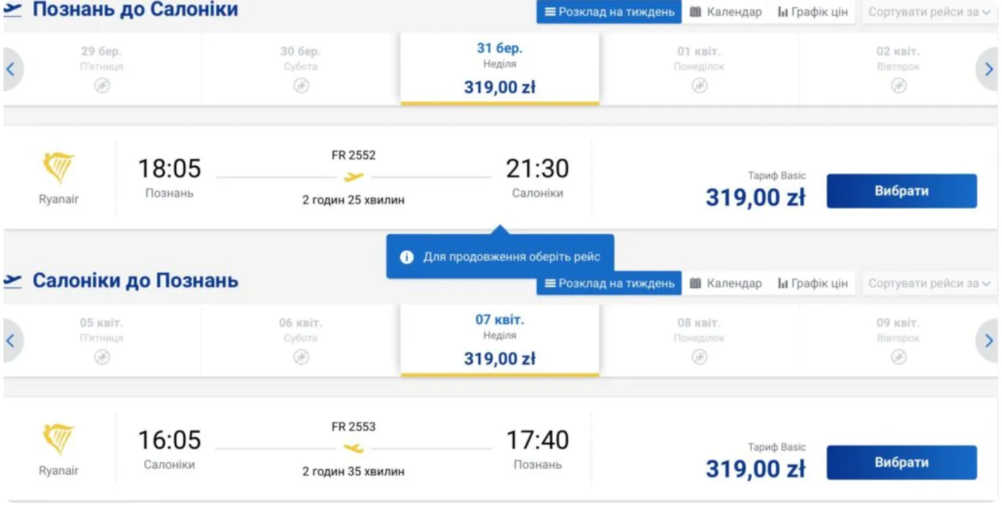Click the info icon in blue tooltip

[x=407, y=257]
